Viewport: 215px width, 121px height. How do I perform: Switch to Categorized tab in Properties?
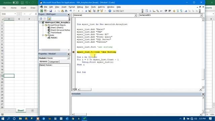pyautogui.click(x=54, y=62)
